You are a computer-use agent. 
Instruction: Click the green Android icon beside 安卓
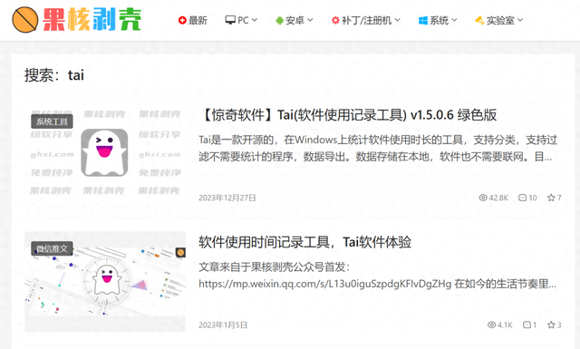tap(279, 21)
